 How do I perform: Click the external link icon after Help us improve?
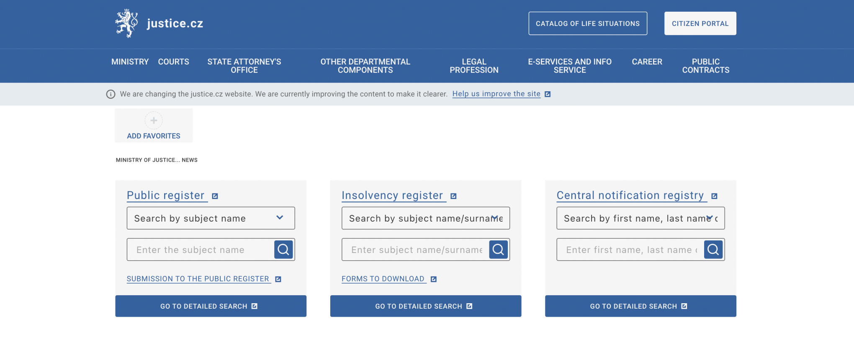coord(548,94)
